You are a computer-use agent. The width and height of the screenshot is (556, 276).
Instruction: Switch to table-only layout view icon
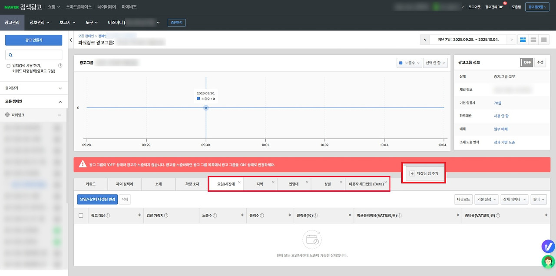pos(544,40)
